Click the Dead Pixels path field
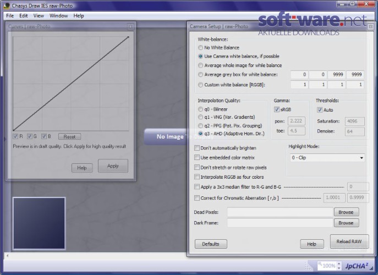 [x=280, y=212]
